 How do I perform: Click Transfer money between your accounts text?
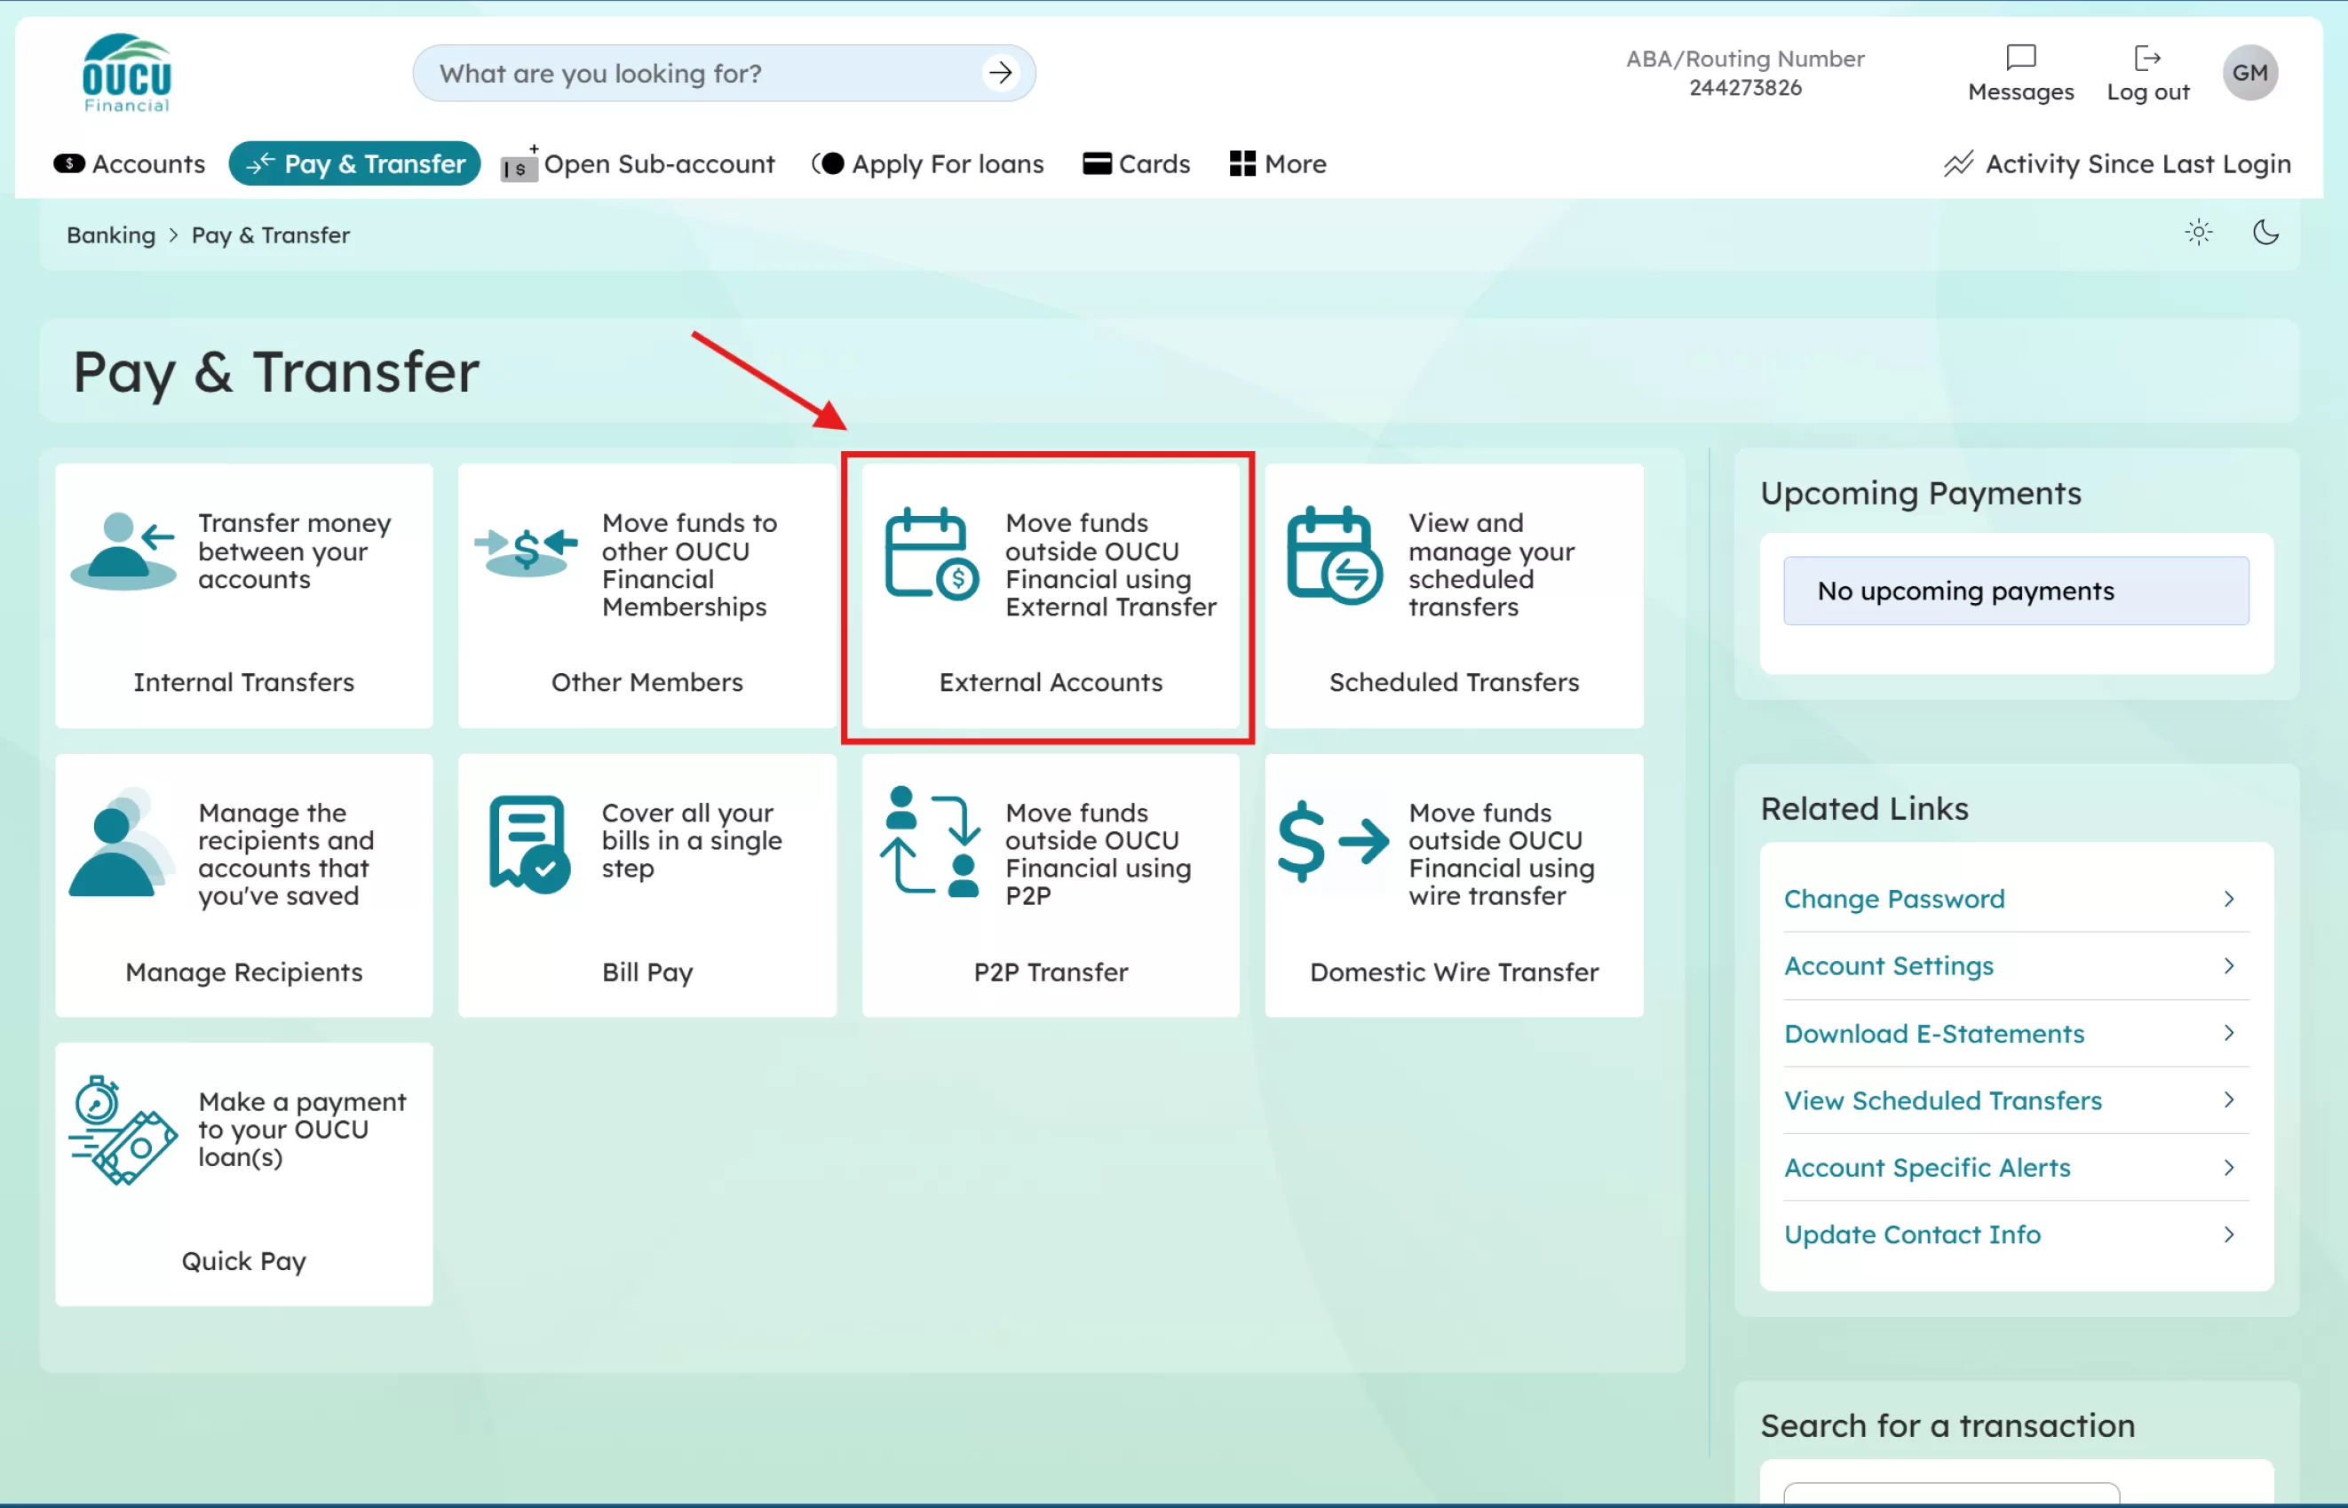(x=295, y=551)
